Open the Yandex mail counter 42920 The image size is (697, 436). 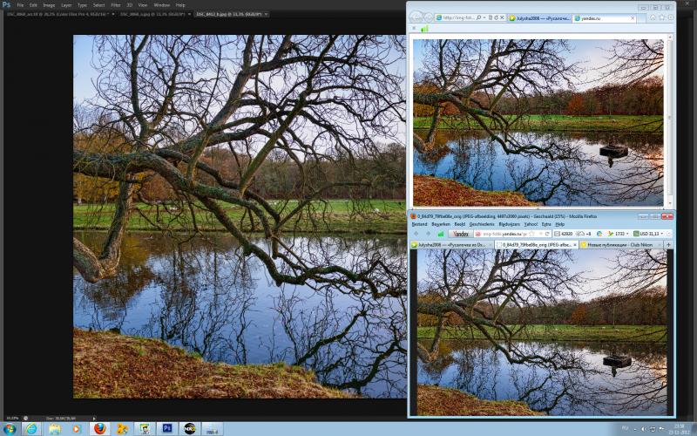[x=563, y=234]
